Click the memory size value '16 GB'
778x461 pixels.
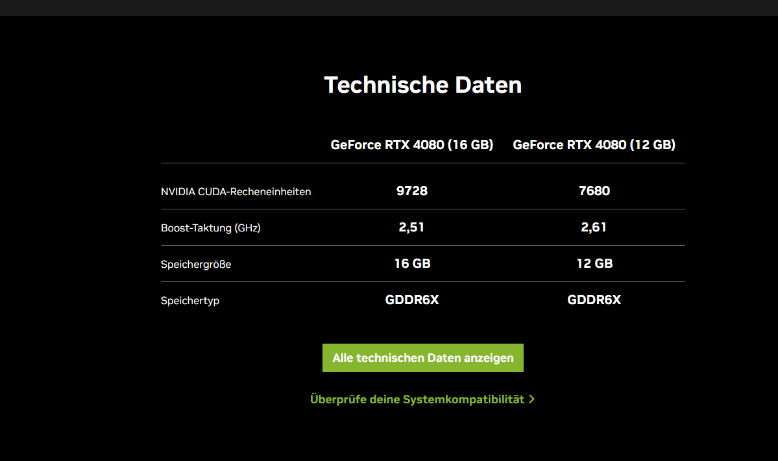412,263
